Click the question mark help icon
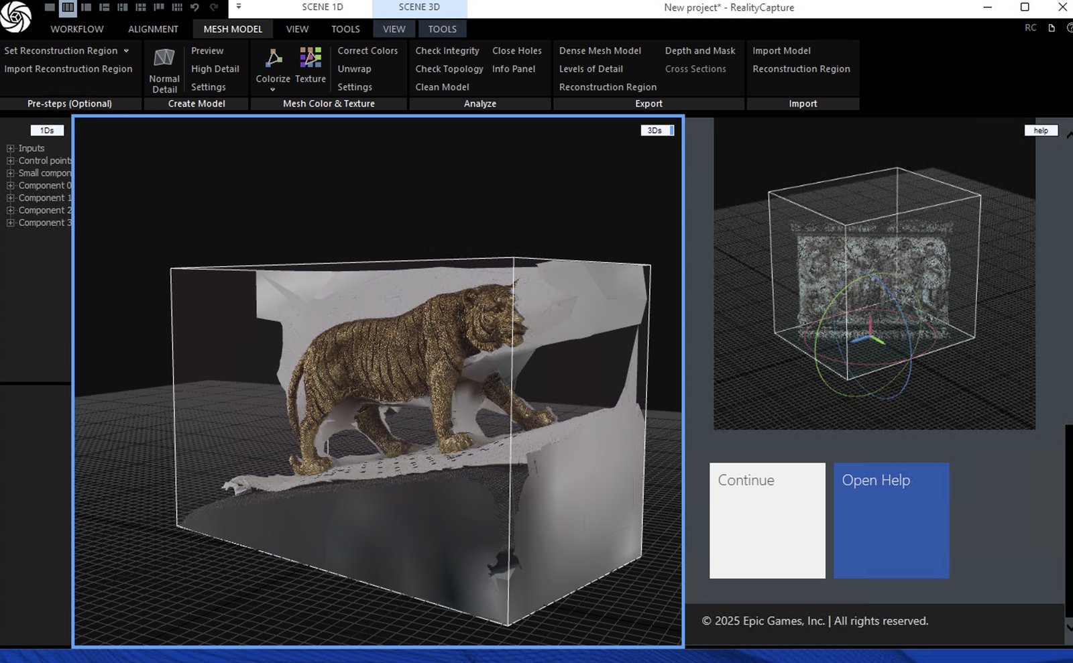The width and height of the screenshot is (1073, 663). [1070, 27]
